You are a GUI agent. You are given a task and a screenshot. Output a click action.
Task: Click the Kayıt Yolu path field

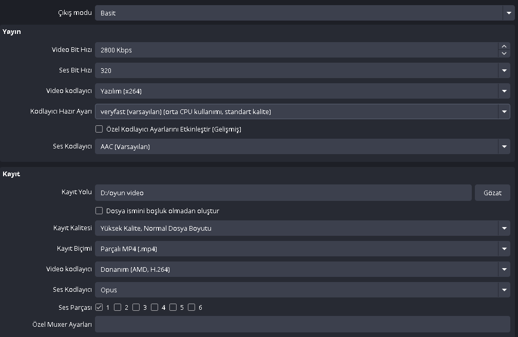point(282,193)
